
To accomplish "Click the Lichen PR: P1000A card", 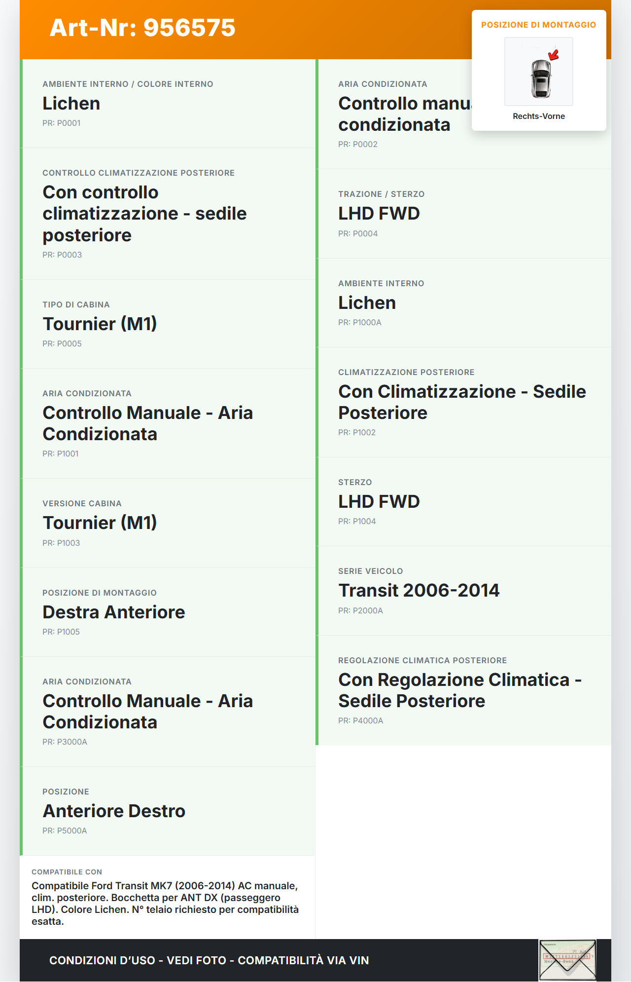I will tap(463, 302).
